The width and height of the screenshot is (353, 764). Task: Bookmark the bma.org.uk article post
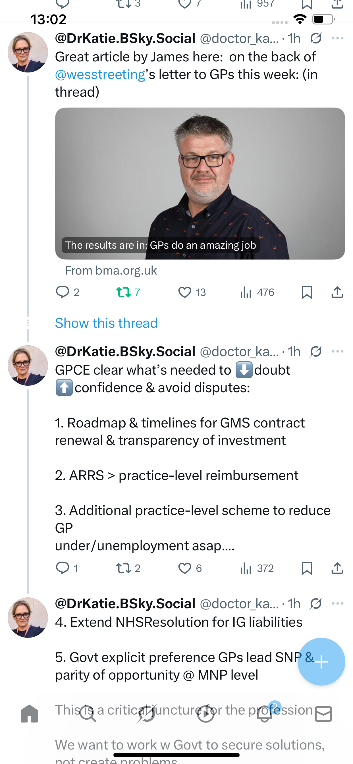pos(306,292)
